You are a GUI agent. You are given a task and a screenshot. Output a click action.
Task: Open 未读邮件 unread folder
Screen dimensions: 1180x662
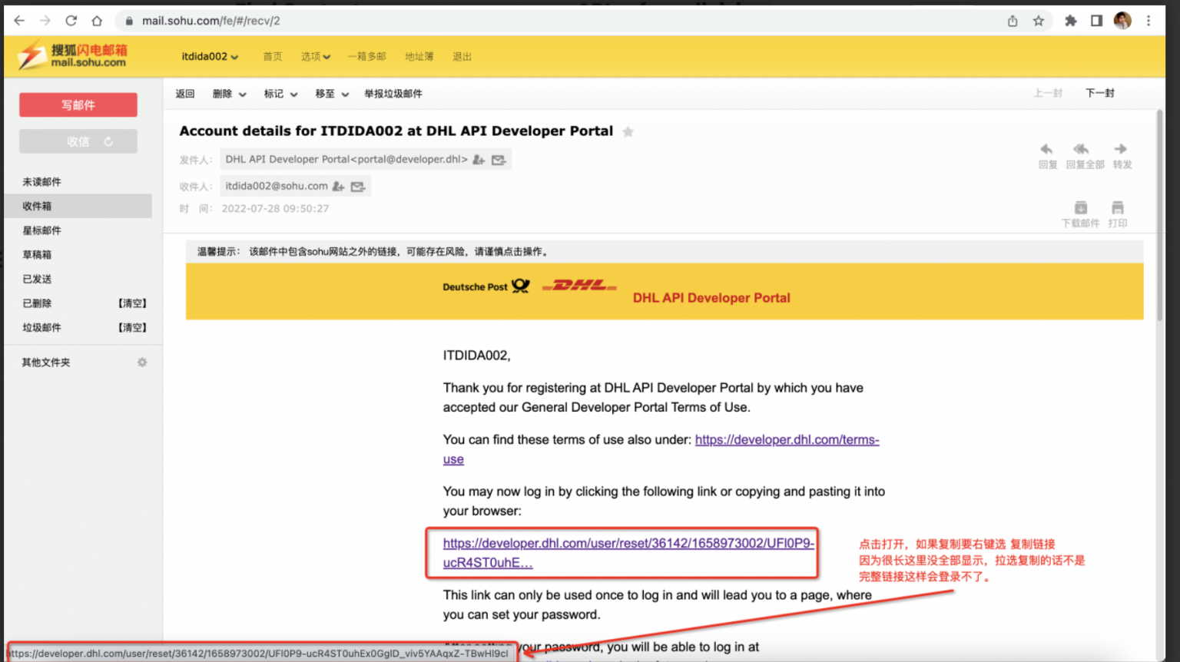click(x=41, y=182)
